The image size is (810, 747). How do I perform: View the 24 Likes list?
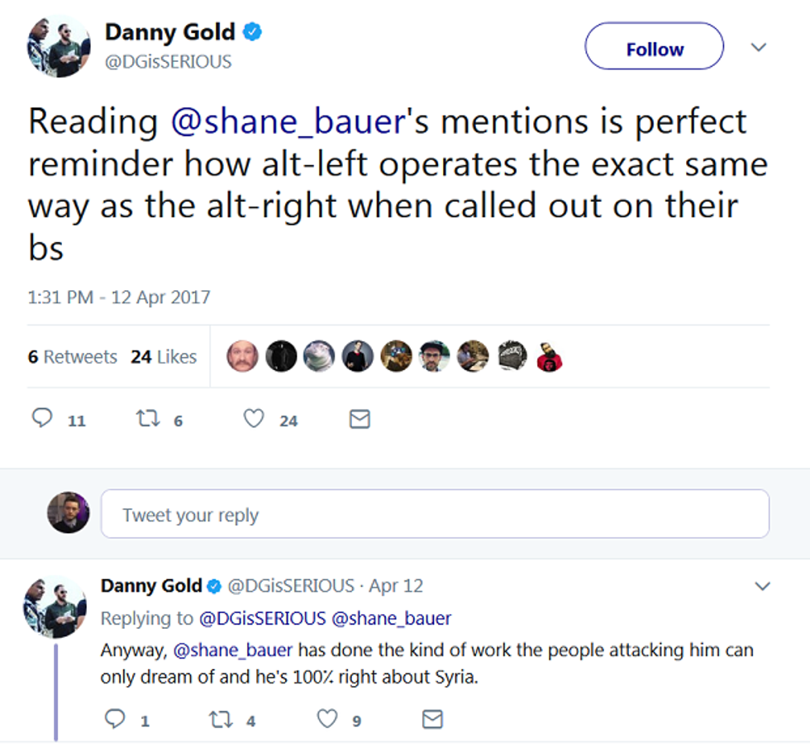[x=164, y=357]
